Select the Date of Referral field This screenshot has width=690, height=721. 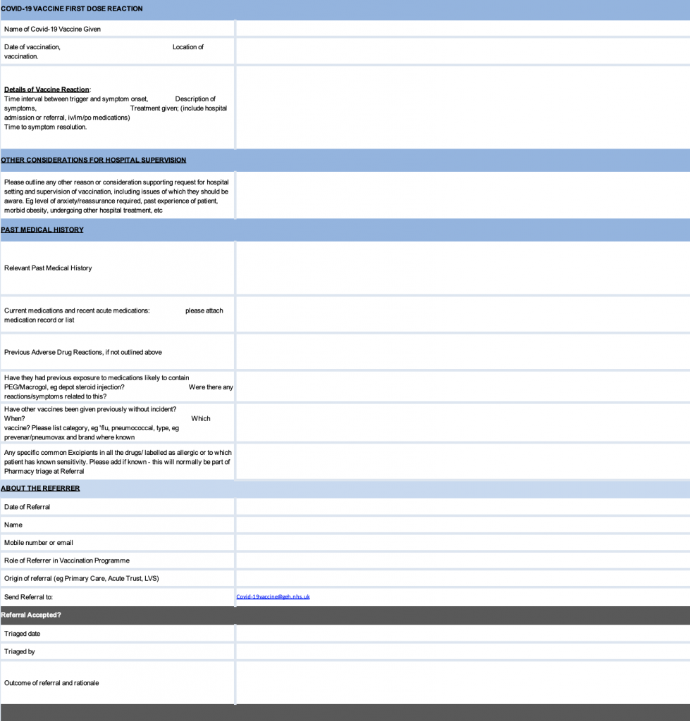462,507
